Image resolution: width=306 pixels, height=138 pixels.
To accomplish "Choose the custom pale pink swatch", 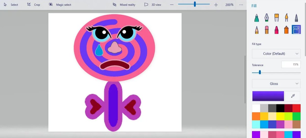I will coord(264,134).
